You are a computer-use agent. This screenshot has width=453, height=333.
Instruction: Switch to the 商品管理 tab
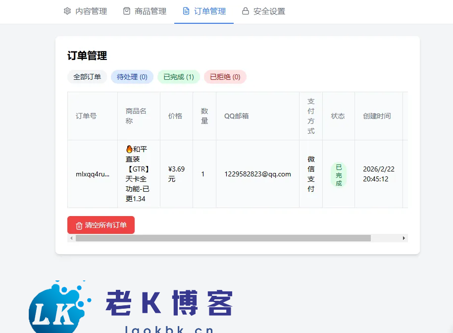[151, 11]
